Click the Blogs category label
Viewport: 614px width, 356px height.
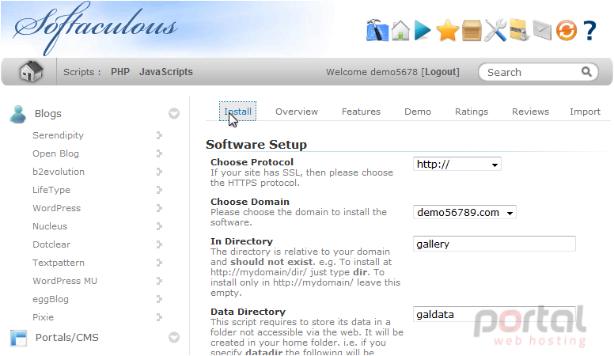(47, 114)
